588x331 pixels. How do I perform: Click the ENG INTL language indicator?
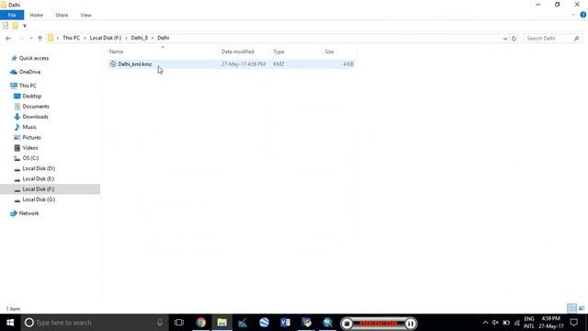529,323
